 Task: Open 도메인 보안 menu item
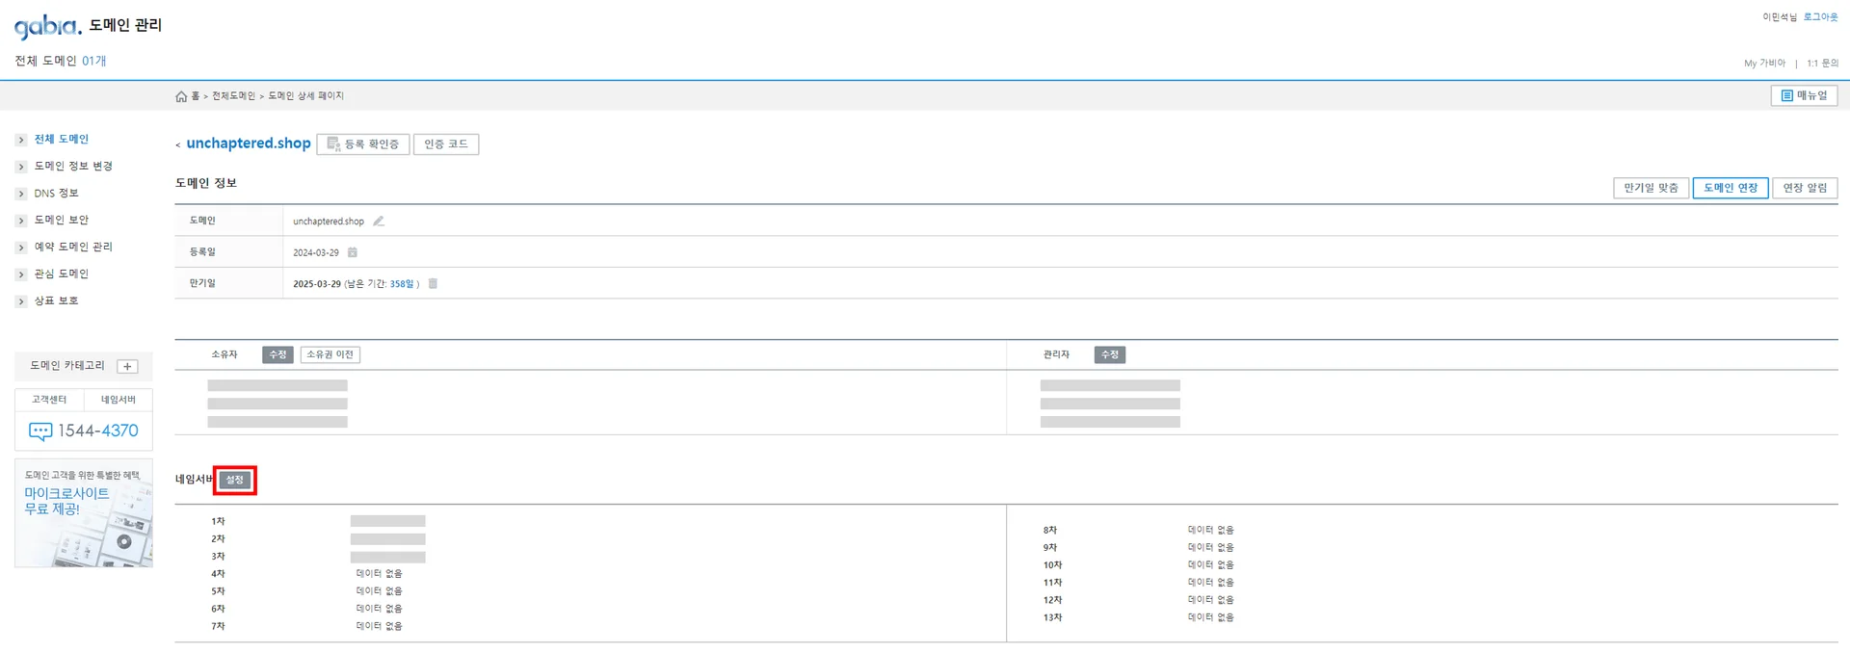62,221
